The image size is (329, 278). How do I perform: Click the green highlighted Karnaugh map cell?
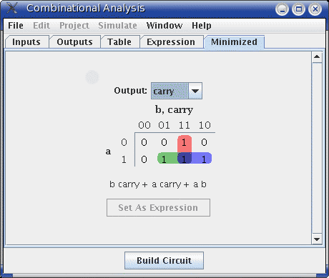pos(164,159)
